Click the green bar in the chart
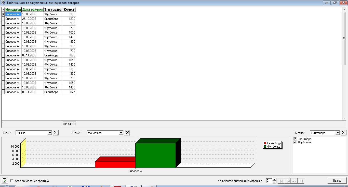This screenshot has width=348, height=187. 155,155
